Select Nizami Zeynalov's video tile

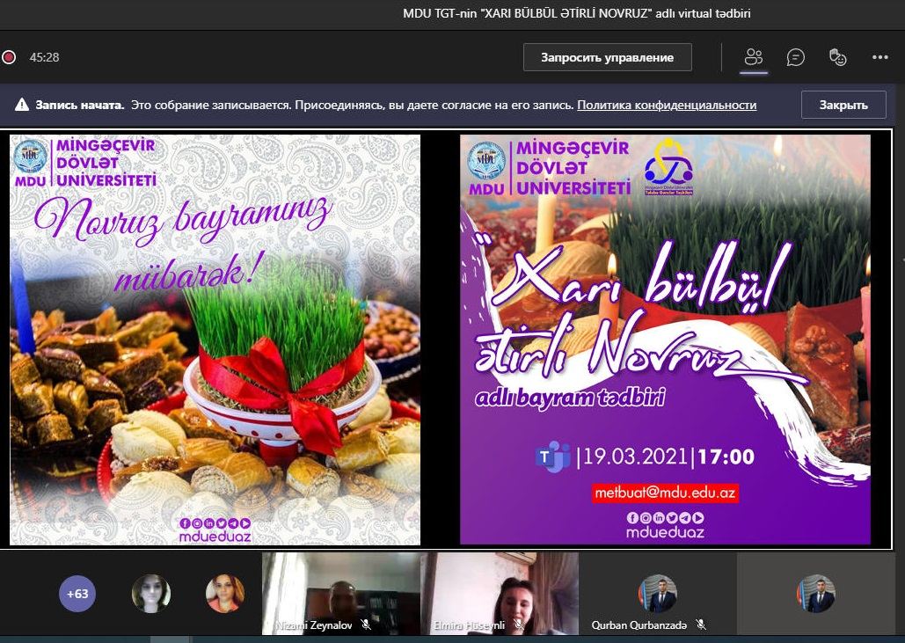[x=340, y=591]
